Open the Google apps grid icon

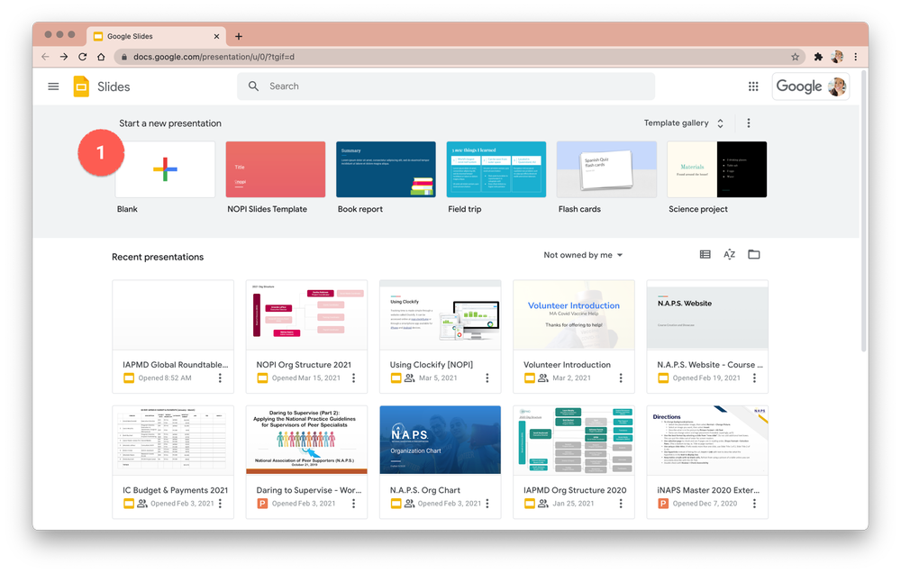pos(753,86)
